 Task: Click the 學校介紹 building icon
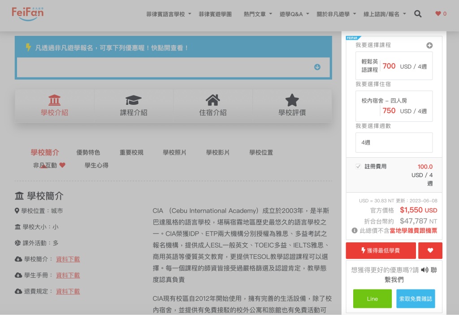coord(54,100)
